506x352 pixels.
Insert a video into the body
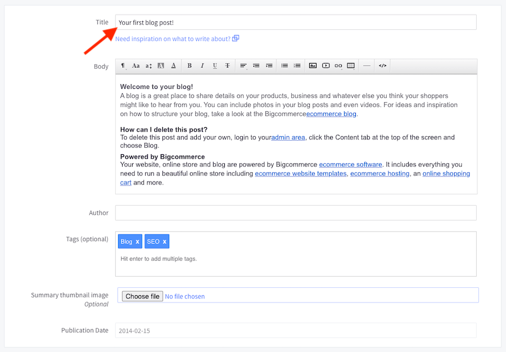pos(326,66)
